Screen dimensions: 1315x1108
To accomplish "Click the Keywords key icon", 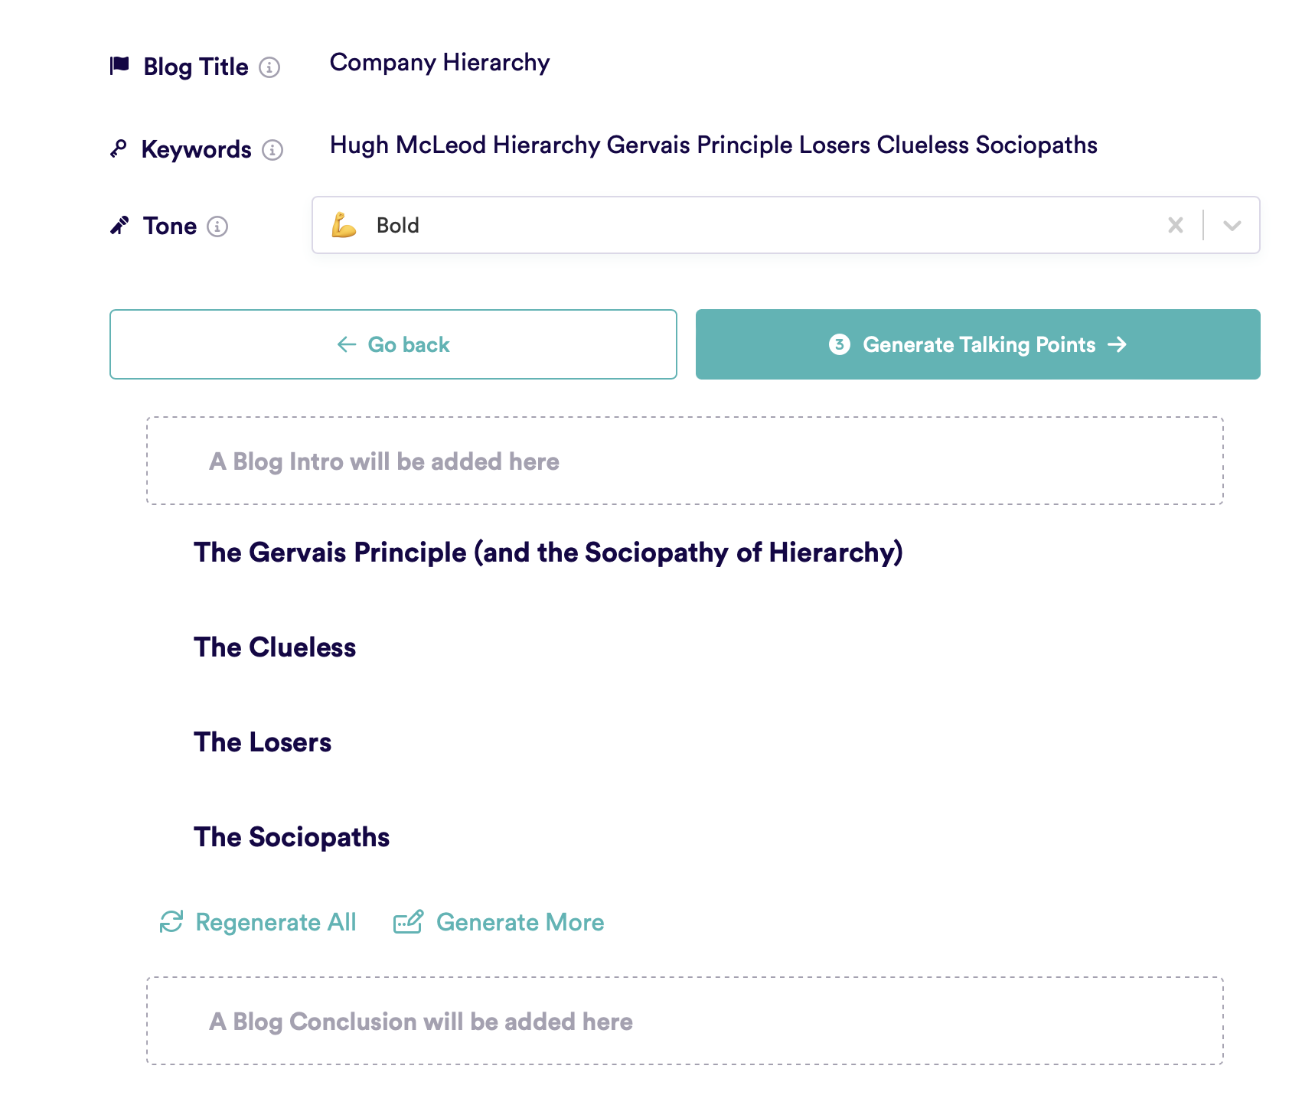I will (119, 148).
